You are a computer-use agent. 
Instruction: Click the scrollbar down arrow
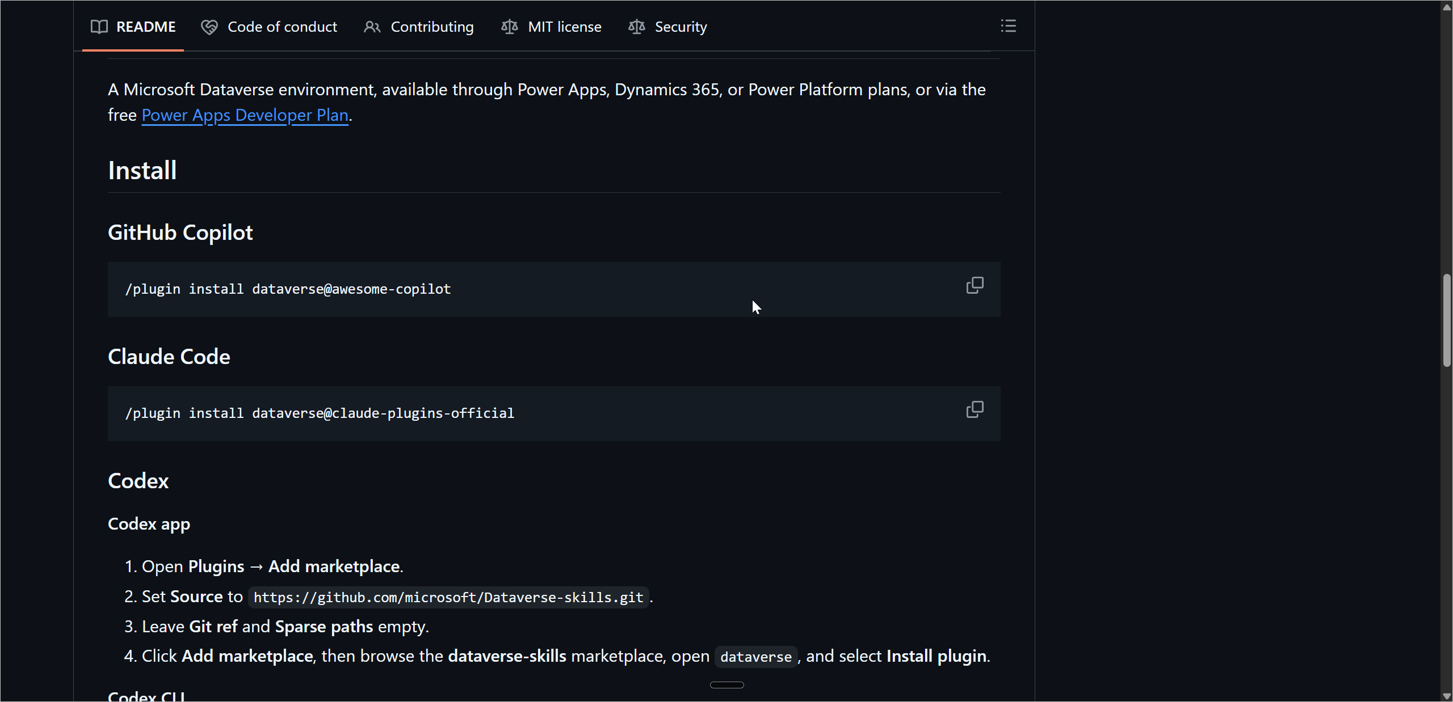coord(1447,696)
